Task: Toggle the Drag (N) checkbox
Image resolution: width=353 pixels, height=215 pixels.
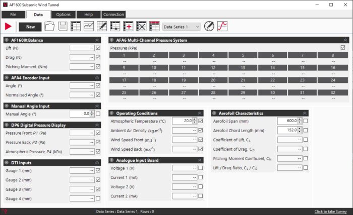Action: click(x=98, y=57)
